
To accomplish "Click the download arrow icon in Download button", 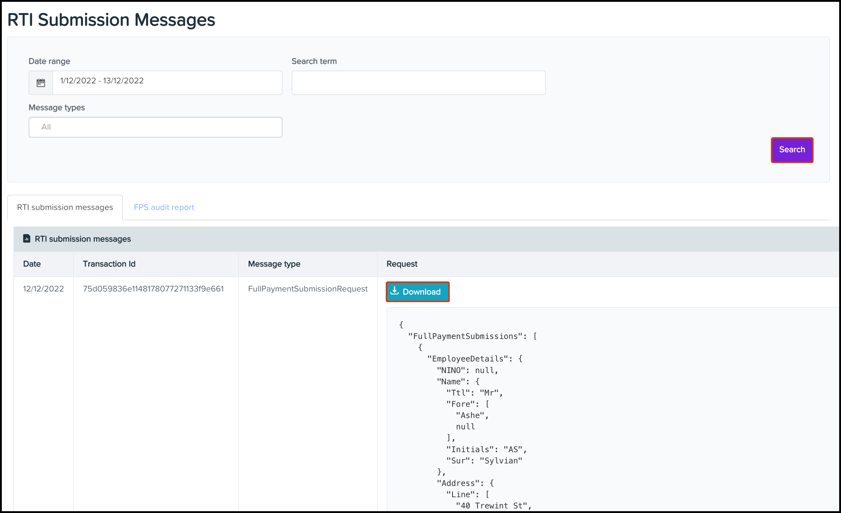I will coord(394,291).
